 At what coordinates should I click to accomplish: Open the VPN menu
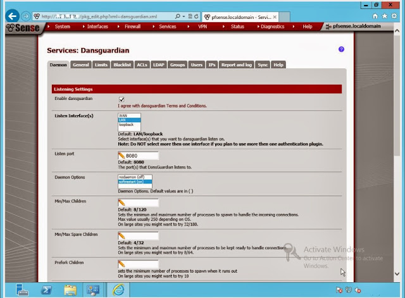click(x=202, y=27)
